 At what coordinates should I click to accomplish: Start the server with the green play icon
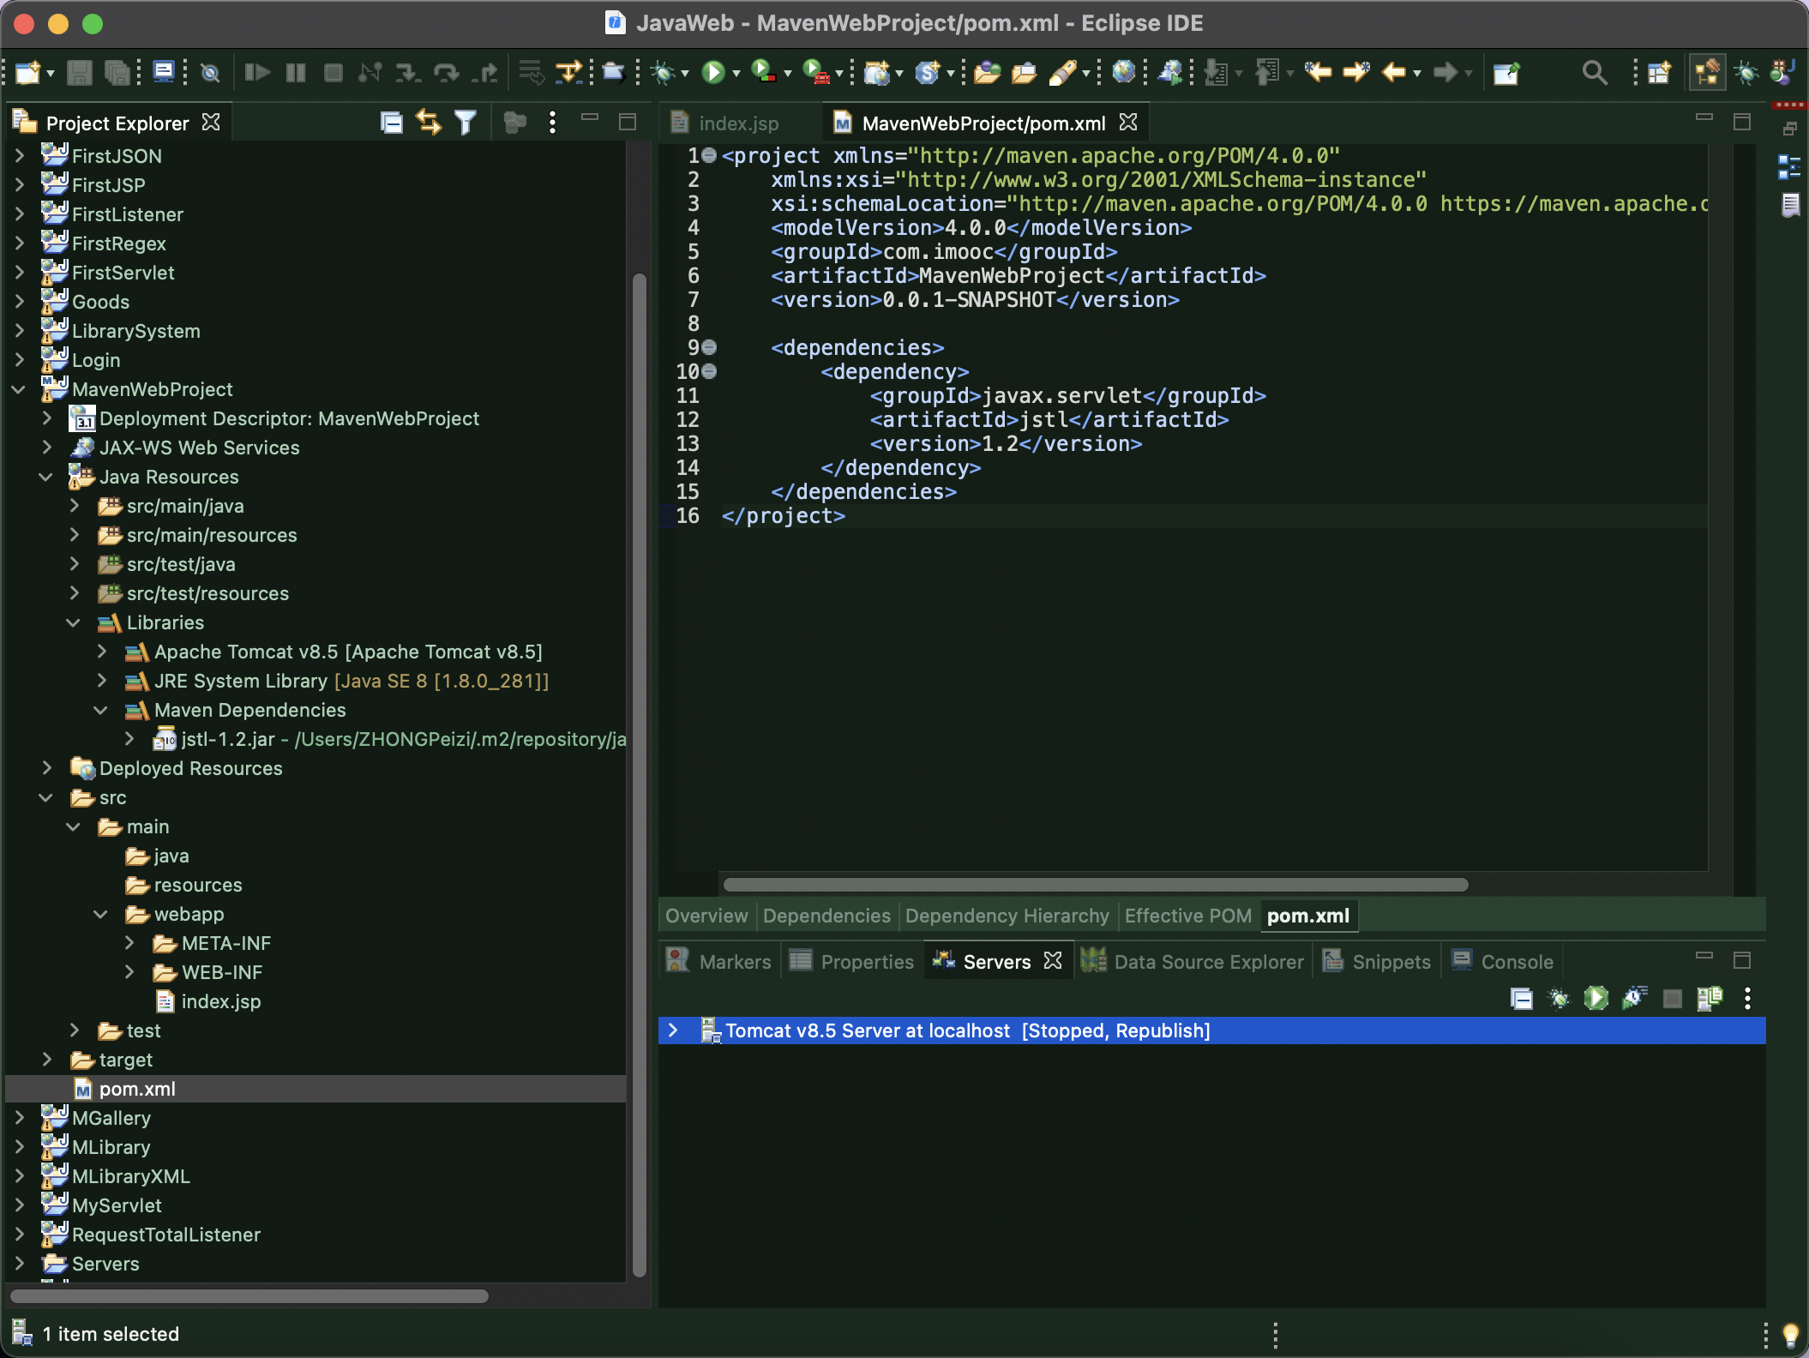(1596, 998)
